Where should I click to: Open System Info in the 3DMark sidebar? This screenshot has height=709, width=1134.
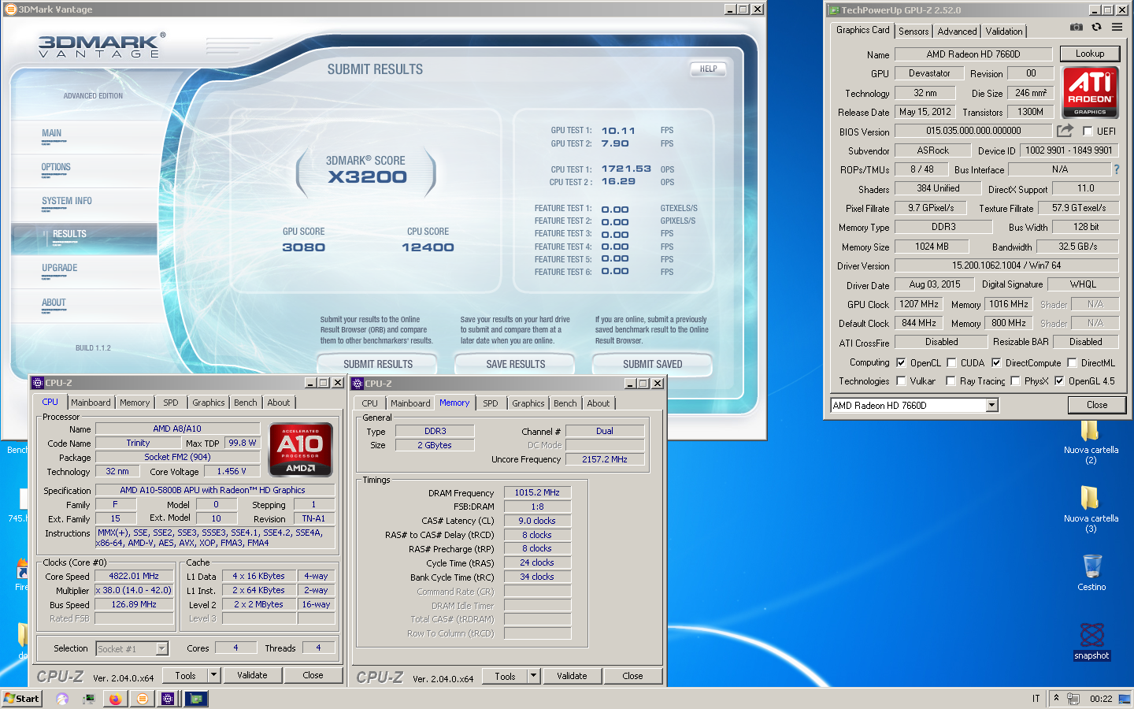67,201
